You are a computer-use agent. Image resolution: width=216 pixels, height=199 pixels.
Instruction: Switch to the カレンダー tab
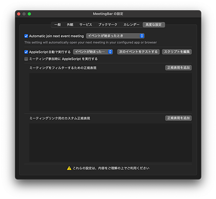tap(131, 25)
